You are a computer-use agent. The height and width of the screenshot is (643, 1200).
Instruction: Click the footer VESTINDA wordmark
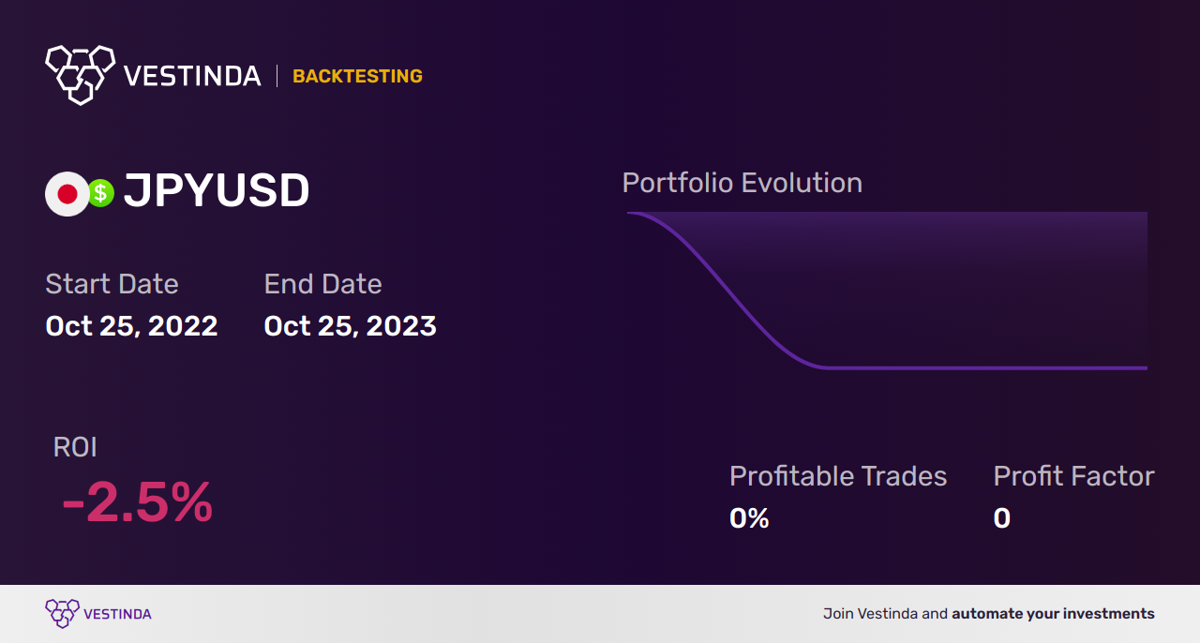click(117, 614)
